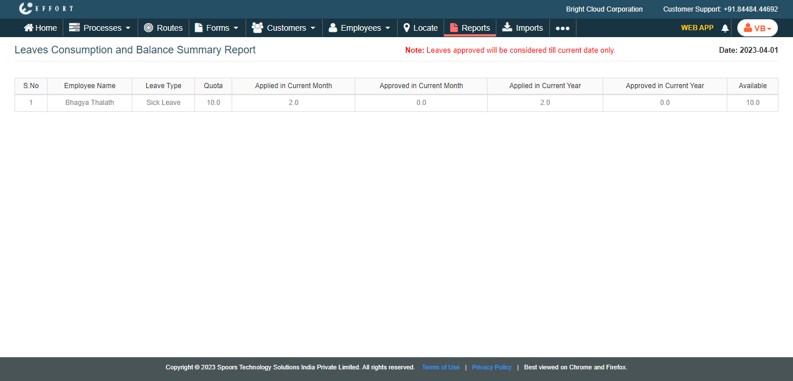
Task: Click the Locate map pin icon
Action: coord(407,28)
